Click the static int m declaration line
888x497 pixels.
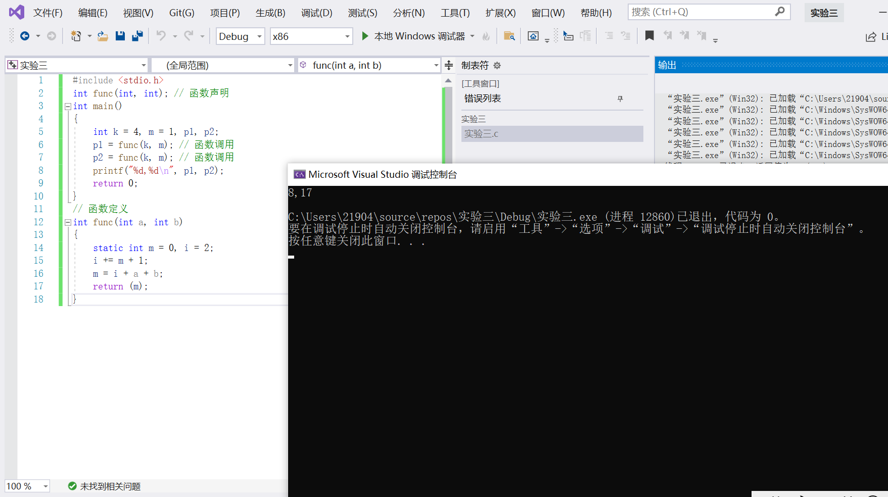153,248
